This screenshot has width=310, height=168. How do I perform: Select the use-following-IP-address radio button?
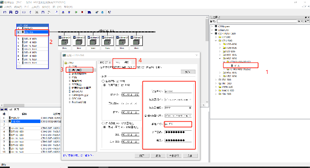pyautogui.click(x=104, y=85)
